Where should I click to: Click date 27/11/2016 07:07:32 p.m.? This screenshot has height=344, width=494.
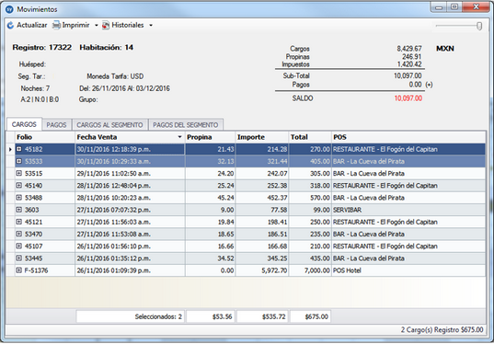click(130, 210)
